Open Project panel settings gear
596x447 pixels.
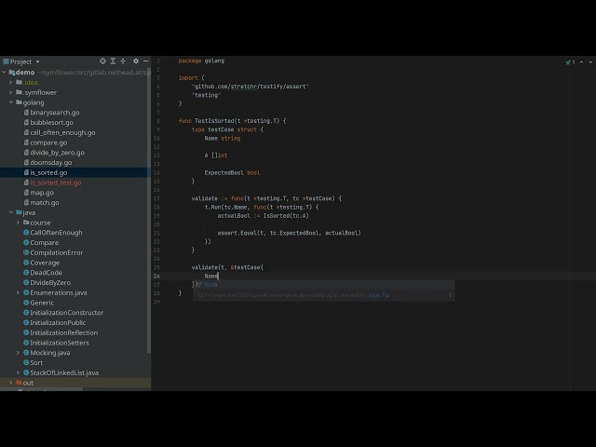136,61
